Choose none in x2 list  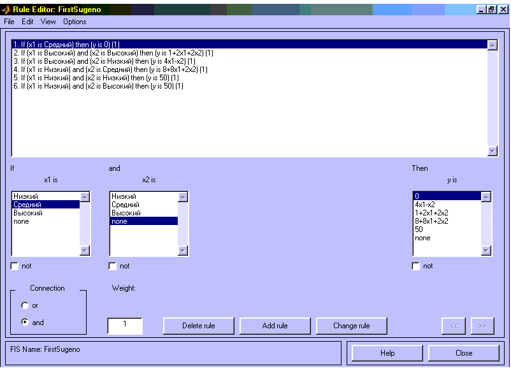144,221
